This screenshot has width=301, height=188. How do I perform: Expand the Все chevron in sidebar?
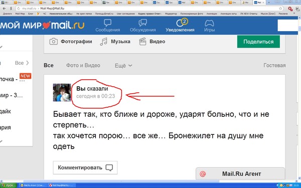27,63
